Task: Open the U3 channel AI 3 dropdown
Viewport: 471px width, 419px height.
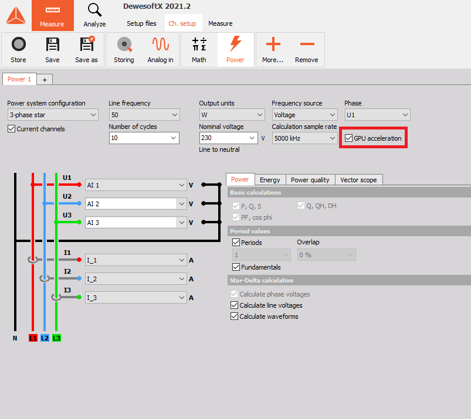Action: click(136, 223)
